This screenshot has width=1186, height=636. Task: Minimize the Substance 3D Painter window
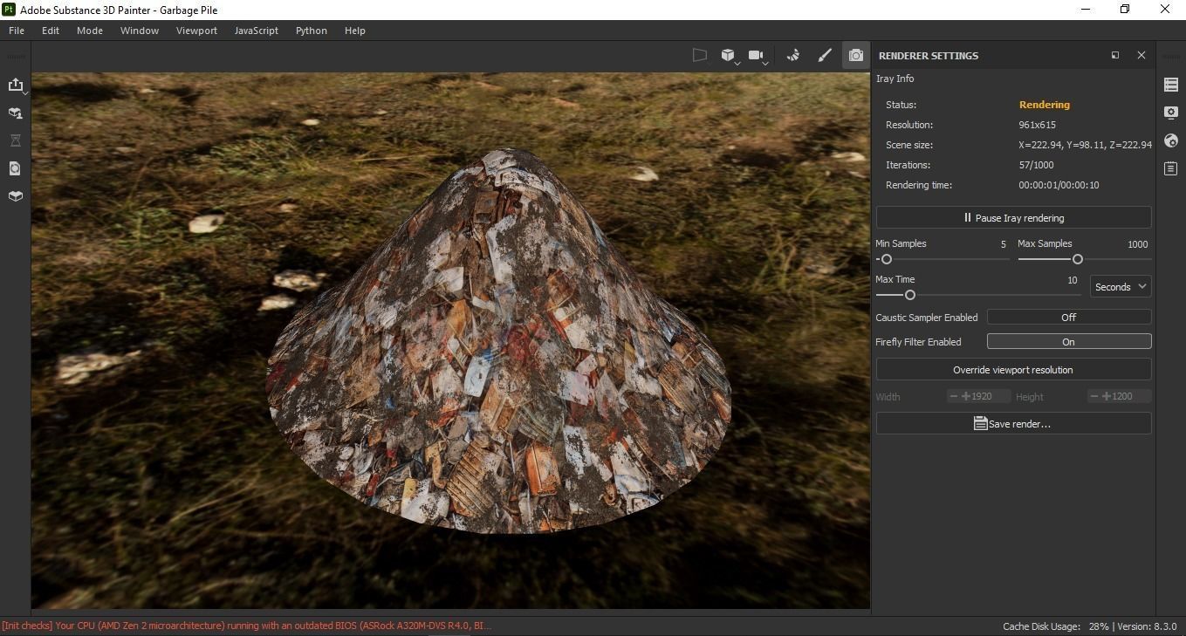click(x=1086, y=10)
